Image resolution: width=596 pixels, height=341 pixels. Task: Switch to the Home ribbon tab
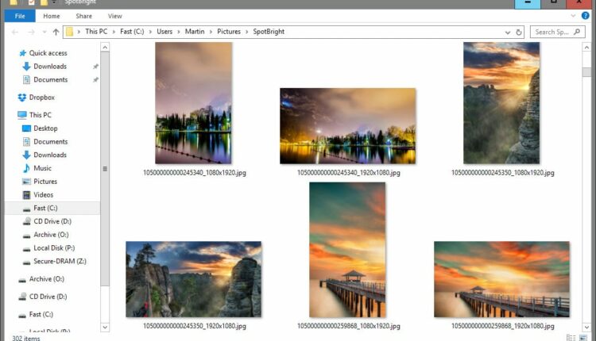point(52,16)
